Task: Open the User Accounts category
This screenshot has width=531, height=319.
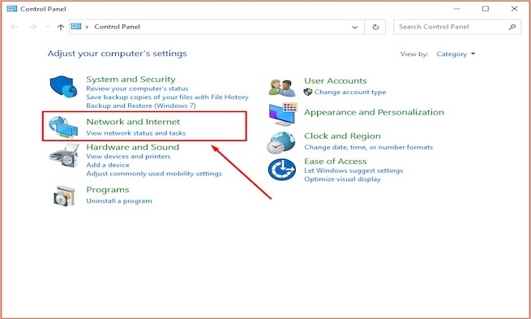Action: click(336, 80)
